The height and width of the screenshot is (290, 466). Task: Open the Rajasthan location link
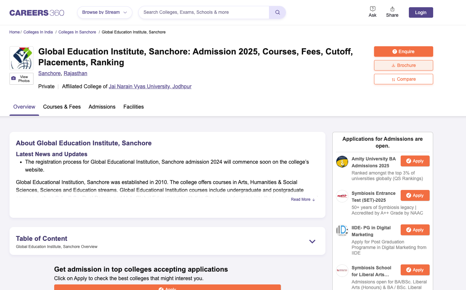tap(76, 73)
